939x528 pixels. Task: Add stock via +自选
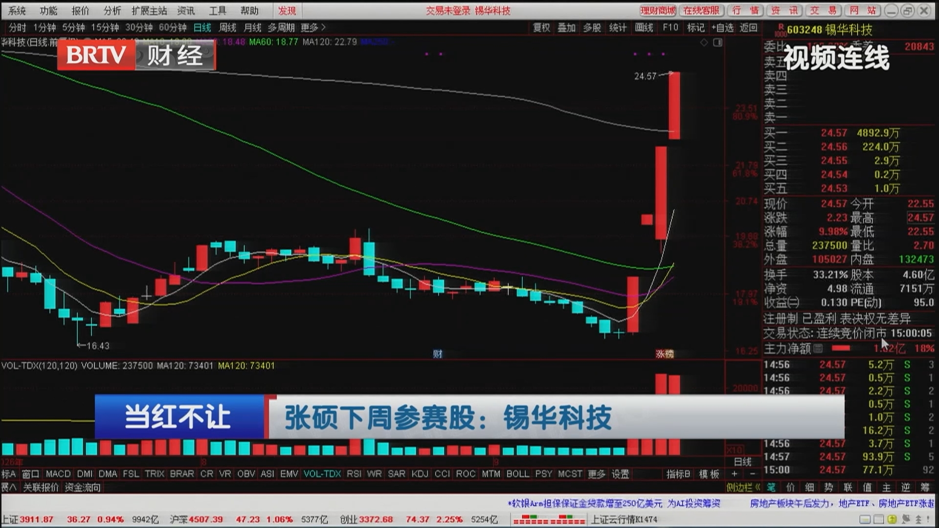click(723, 28)
